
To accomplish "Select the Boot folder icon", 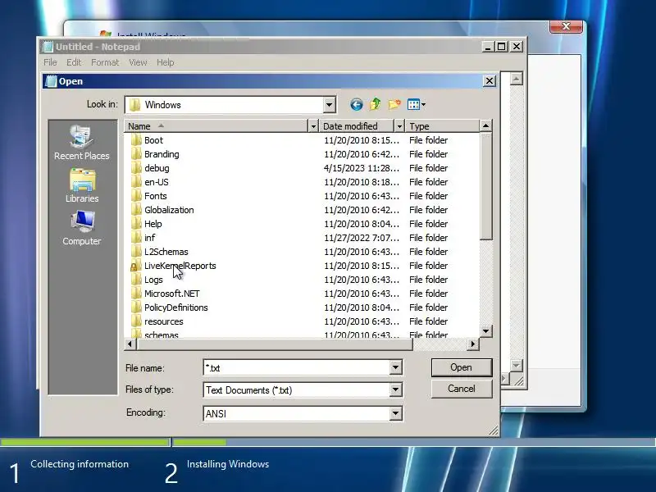I will coord(135,140).
